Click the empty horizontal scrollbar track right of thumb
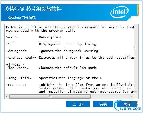143x113 pixels. [110, 97]
